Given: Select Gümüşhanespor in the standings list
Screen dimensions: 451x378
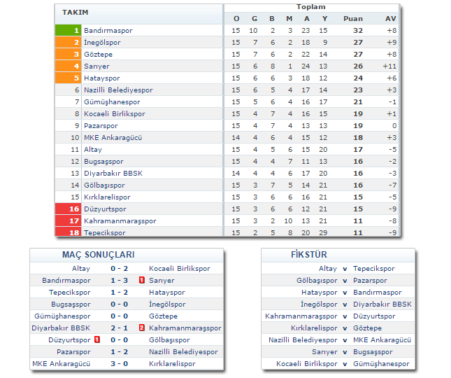Looking at the screenshot, I should [112, 102].
